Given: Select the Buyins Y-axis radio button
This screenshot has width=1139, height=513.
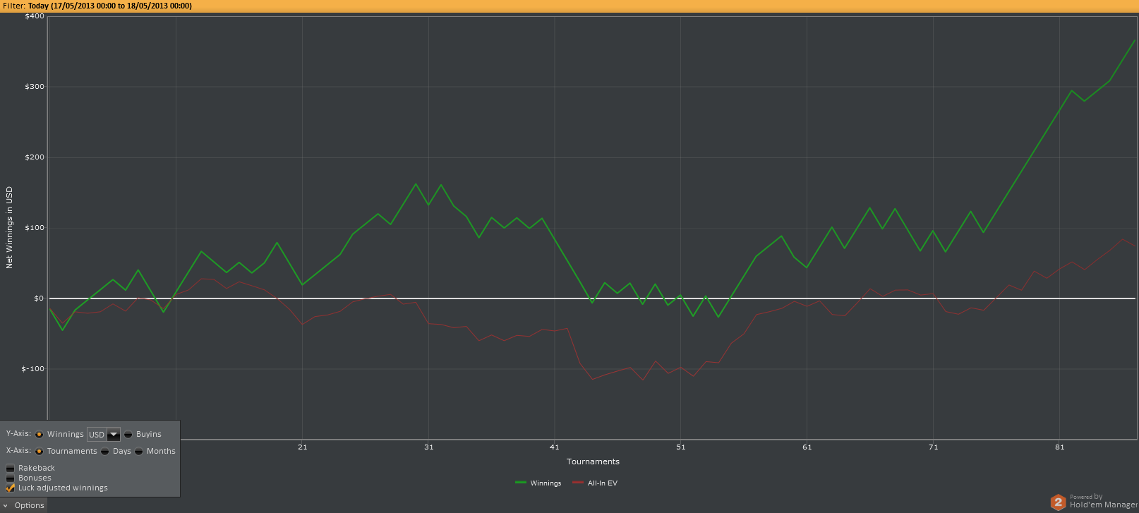Looking at the screenshot, I should click(x=128, y=434).
